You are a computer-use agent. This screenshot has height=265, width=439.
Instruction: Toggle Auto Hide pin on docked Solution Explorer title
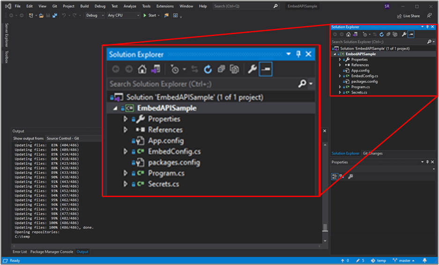(427, 27)
